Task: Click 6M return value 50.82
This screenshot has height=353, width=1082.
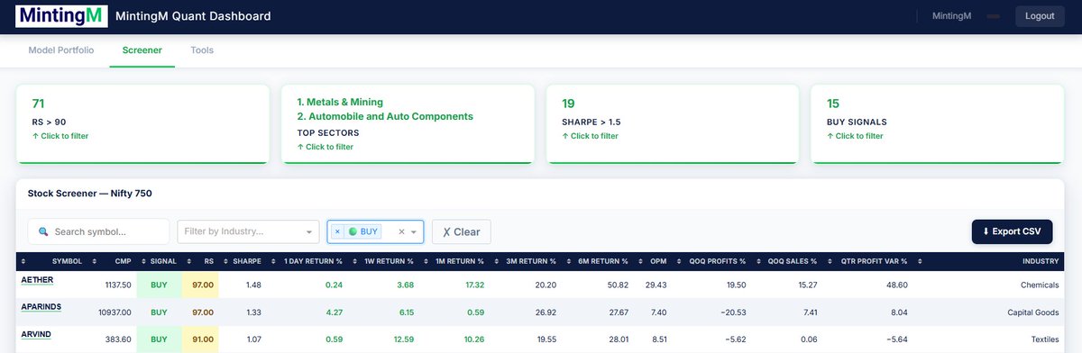Action: (x=617, y=285)
